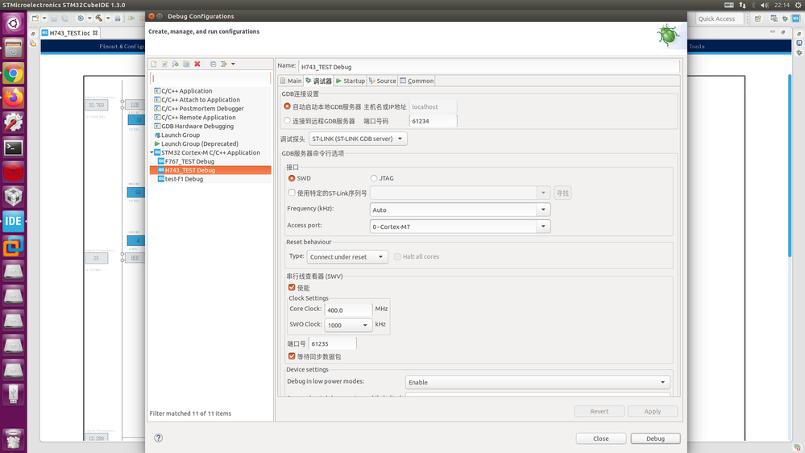Viewport: 805px width, 453px height.
Task: Open System Settings from the dock
Action: click(14, 123)
